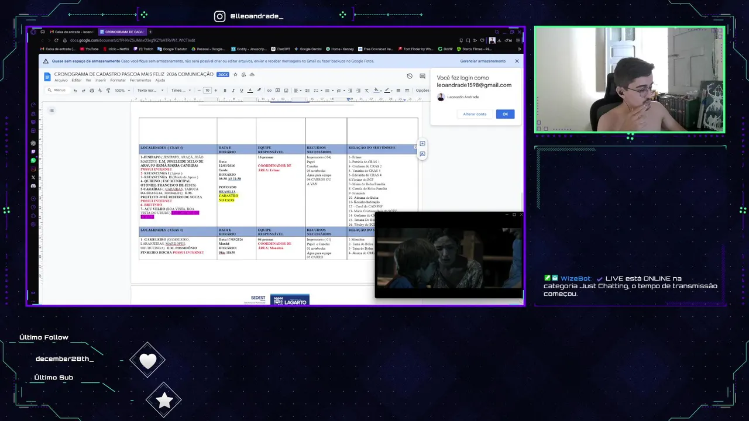Show the document outline icon
Image resolution: width=749 pixels, height=421 pixels.
51,111
